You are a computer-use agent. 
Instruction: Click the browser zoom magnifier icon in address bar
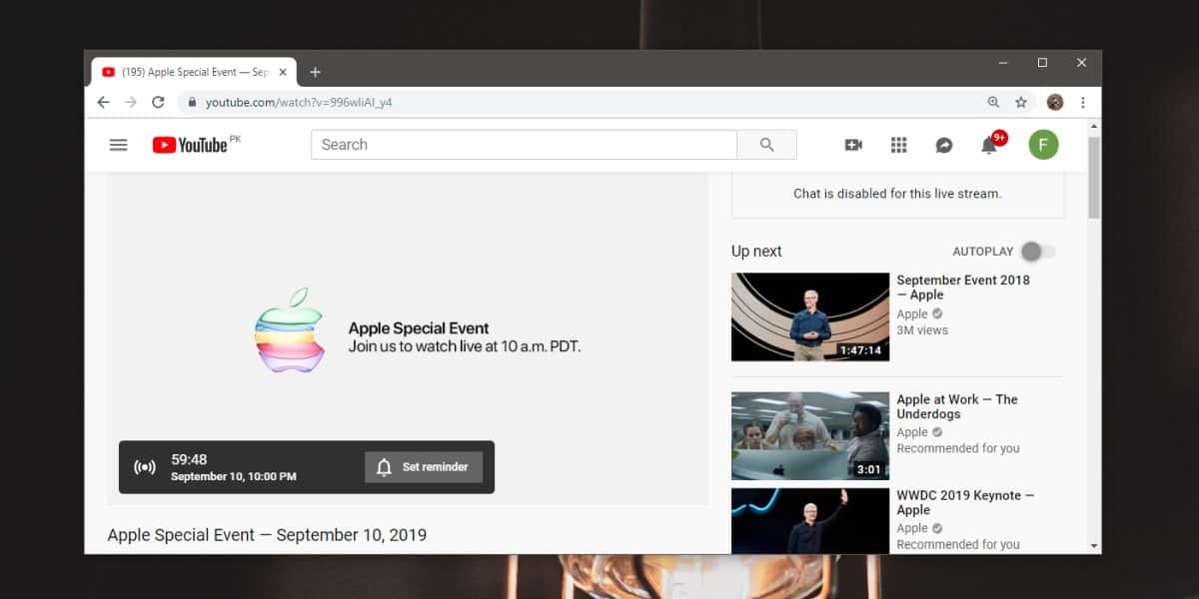pyautogui.click(x=993, y=102)
